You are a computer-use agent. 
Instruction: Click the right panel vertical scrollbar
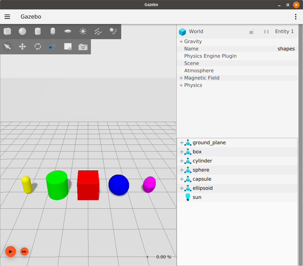[301, 145]
